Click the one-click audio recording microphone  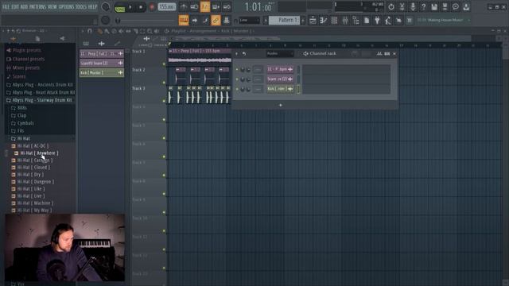point(413,7)
